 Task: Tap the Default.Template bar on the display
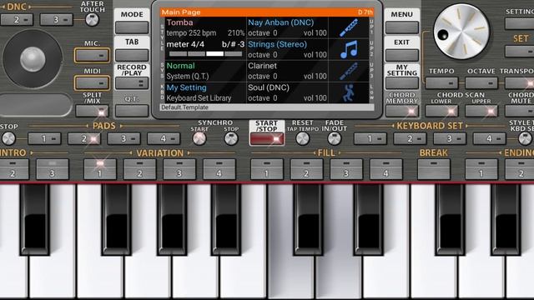(267, 107)
